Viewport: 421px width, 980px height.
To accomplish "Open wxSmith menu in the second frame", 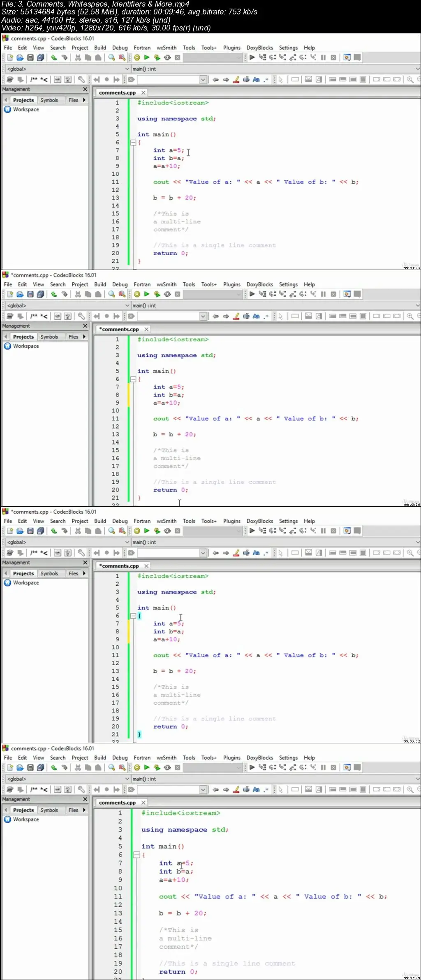I will (x=167, y=284).
